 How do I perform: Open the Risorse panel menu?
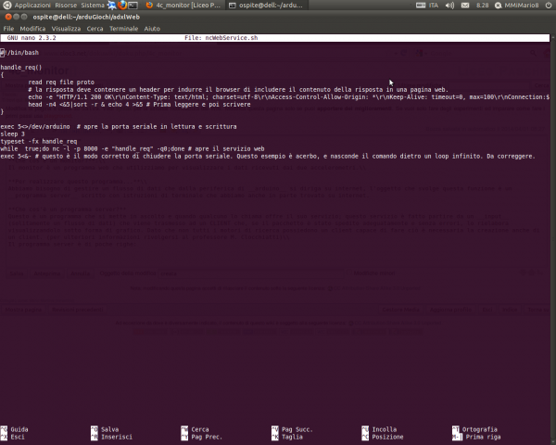click(x=66, y=5)
